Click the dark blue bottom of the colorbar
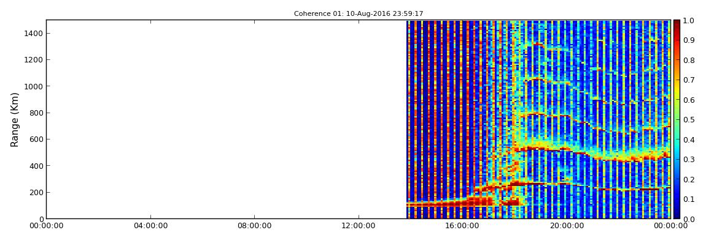 (x=677, y=213)
